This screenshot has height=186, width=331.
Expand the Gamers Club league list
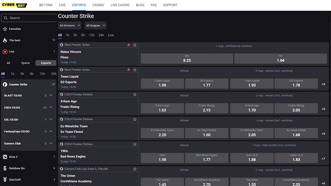tap(51, 143)
